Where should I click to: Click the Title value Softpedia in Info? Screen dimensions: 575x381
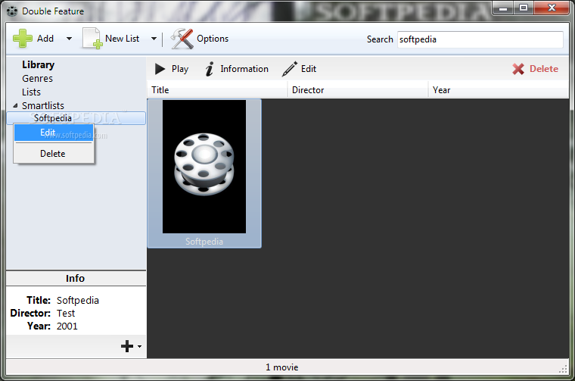[x=78, y=300]
